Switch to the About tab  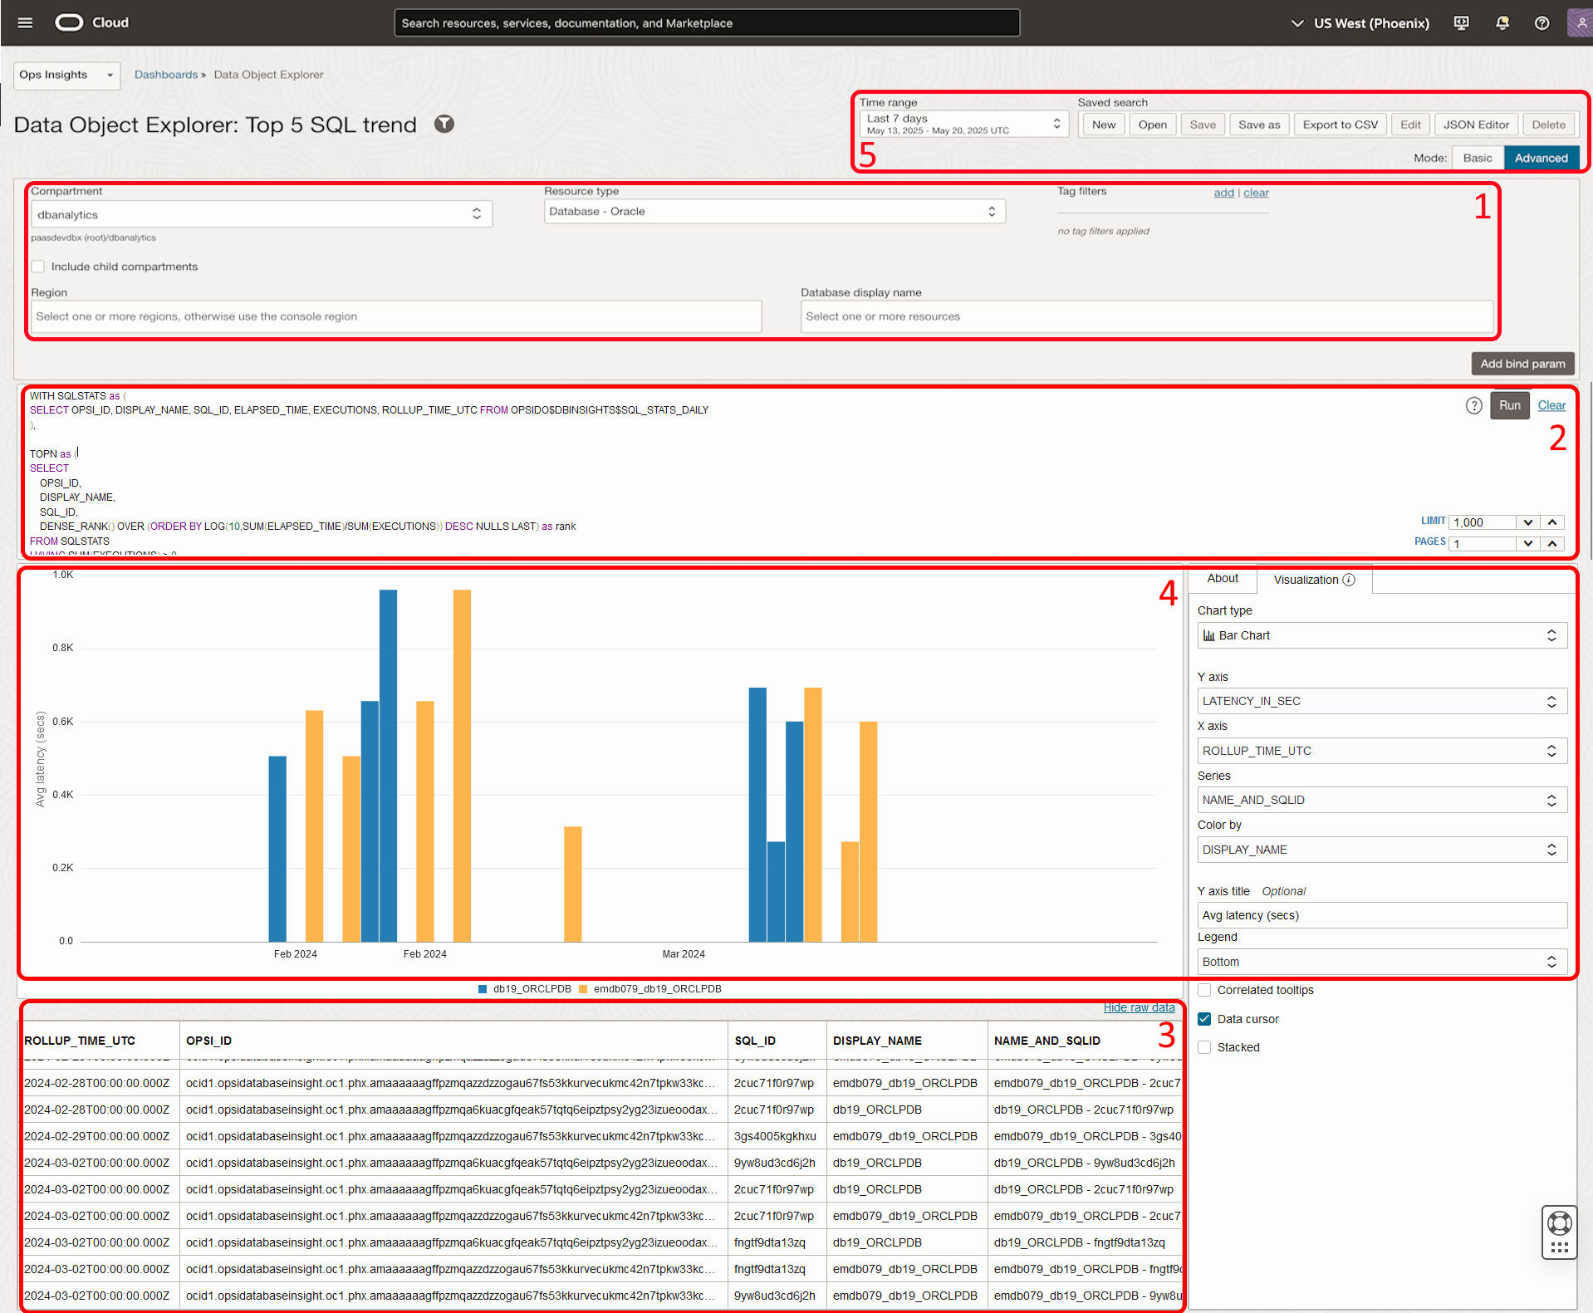coord(1222,579)
